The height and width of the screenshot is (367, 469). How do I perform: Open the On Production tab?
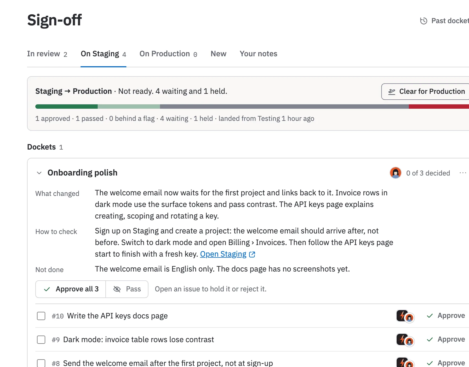pos(168,54)
